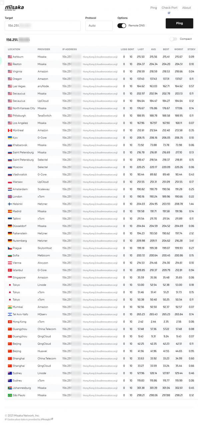The height and width of the screenshot is (428, 198).
Task: Open the IPInsight link in the footer
Action: (45, 419)
